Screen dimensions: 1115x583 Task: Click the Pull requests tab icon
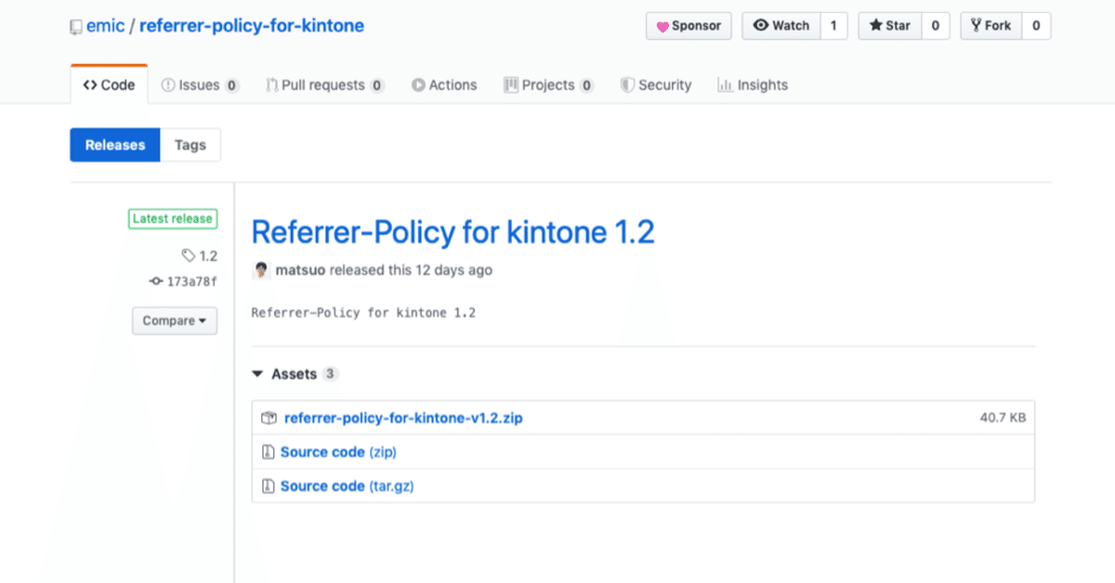tap(271, 84)
